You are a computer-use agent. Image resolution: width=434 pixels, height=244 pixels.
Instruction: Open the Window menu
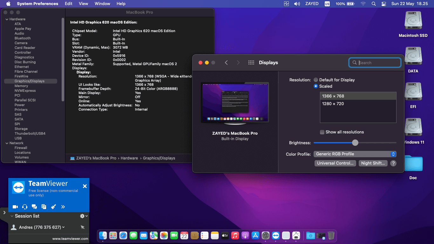[x=102, y=4]
